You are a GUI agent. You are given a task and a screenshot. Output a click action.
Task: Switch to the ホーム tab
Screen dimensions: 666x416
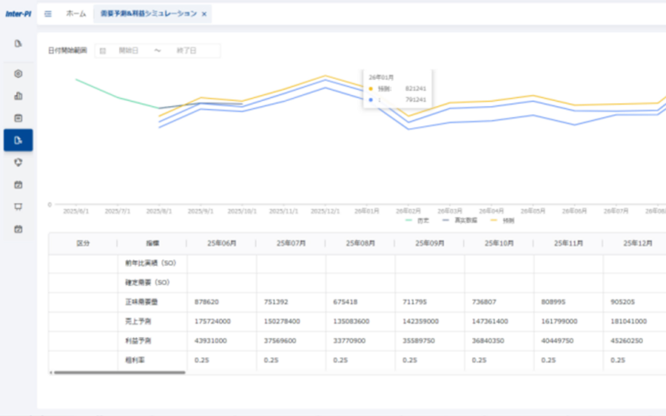pos(76,14)
